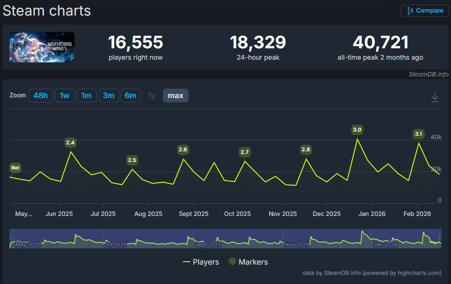
Task: Click the navigator mini-chart near Sept 2025
Action: [x=208, y=244]
